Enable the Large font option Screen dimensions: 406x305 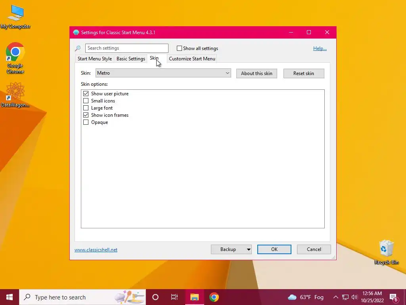point(86,108)
